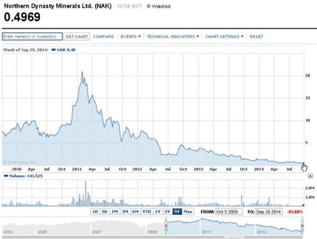Image resolution: width=317 pixels, height=239 pixels.
Task: Click the 2011 x-axis label
Action: pyautogui.click(x=77, y=169)
